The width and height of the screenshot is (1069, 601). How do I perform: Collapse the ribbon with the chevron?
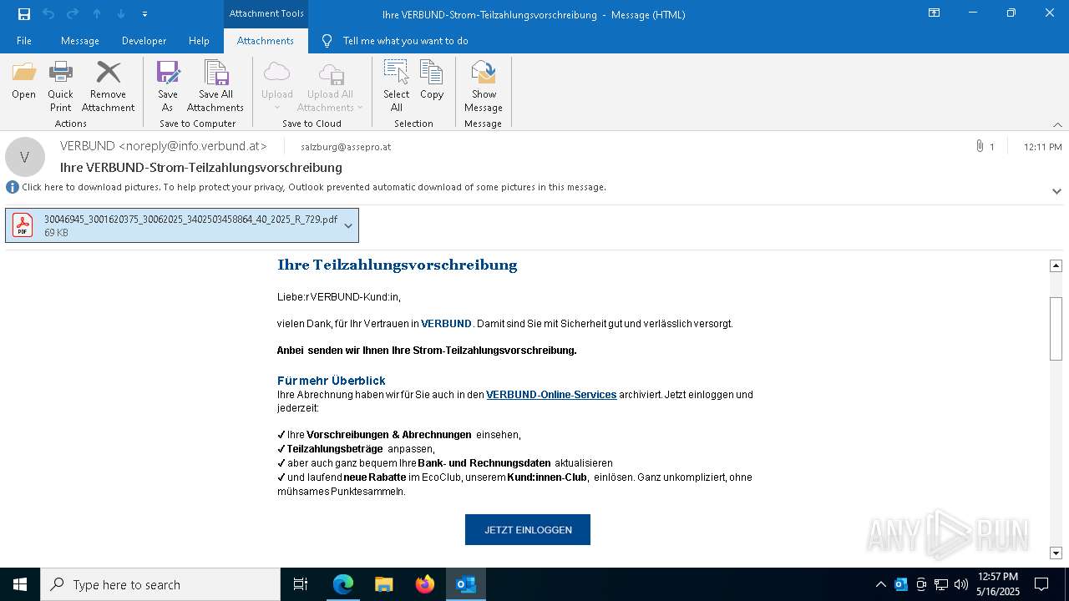click(x=1057, y=124)
